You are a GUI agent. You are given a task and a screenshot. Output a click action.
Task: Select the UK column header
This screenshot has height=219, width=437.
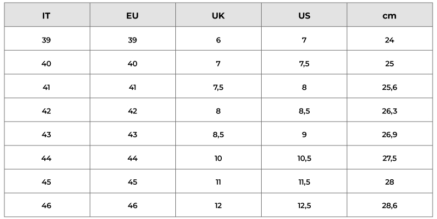point(218,15)
